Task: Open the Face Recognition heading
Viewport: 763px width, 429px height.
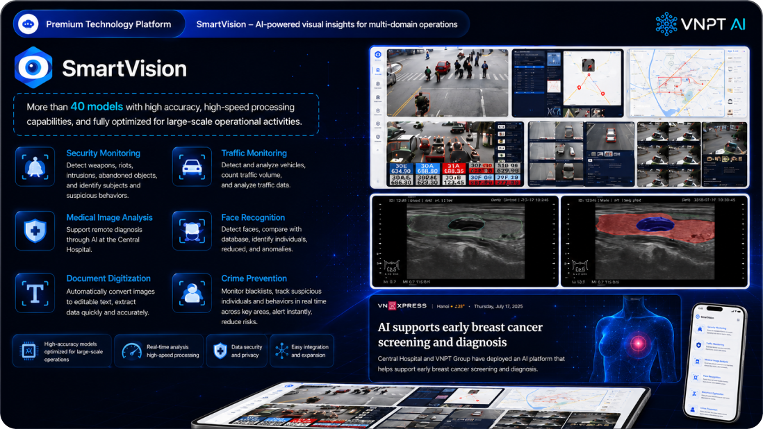Action: (253, 218)
